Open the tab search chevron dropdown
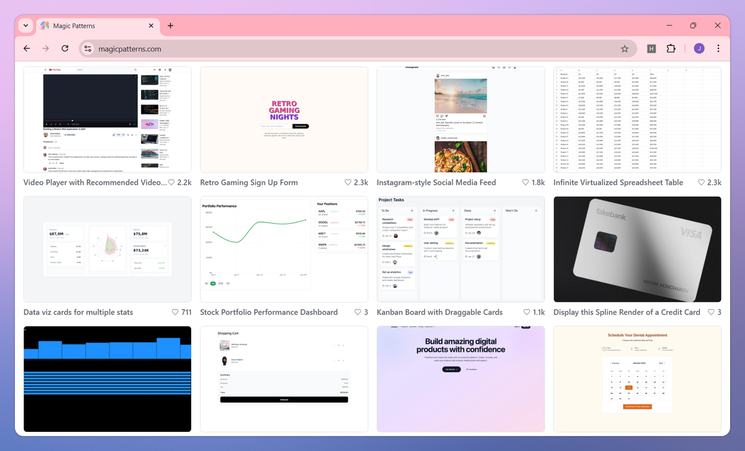 [x=25, y=25]
